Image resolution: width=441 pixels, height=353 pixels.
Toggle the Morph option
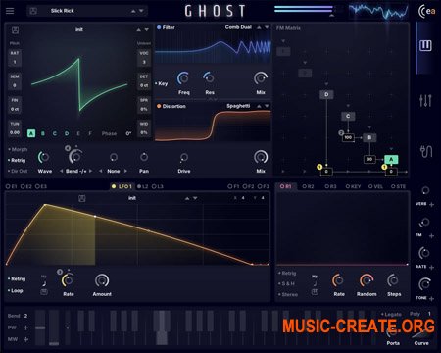(18, 149)
